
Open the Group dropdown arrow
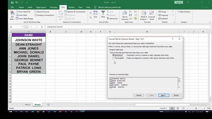click(168, 12)
